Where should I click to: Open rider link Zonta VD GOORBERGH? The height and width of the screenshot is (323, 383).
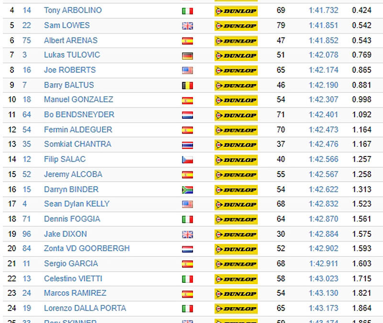[87, 248]
